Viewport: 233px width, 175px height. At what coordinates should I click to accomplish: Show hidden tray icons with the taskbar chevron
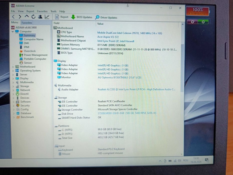point(160,161)
